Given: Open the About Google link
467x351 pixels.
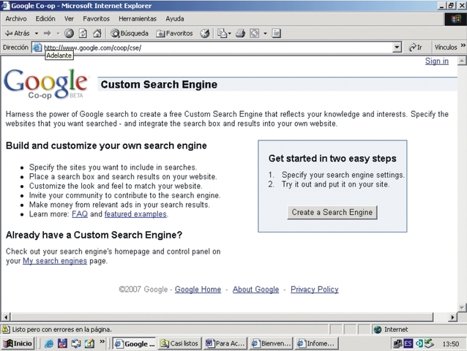Looking at the screenshot, I should (255, 290).
